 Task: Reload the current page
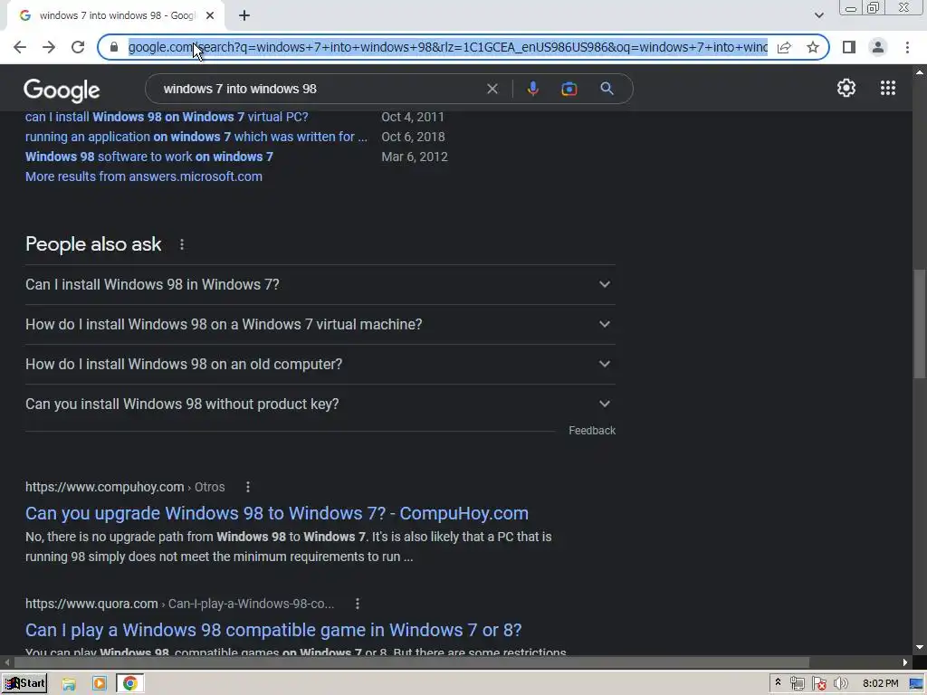pos(78,47)
